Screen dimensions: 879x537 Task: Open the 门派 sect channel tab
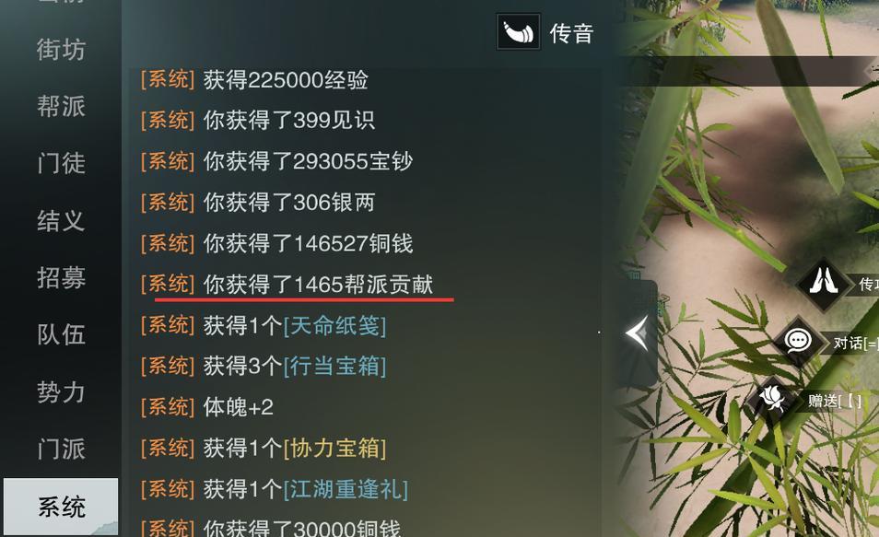click(61, 449)
